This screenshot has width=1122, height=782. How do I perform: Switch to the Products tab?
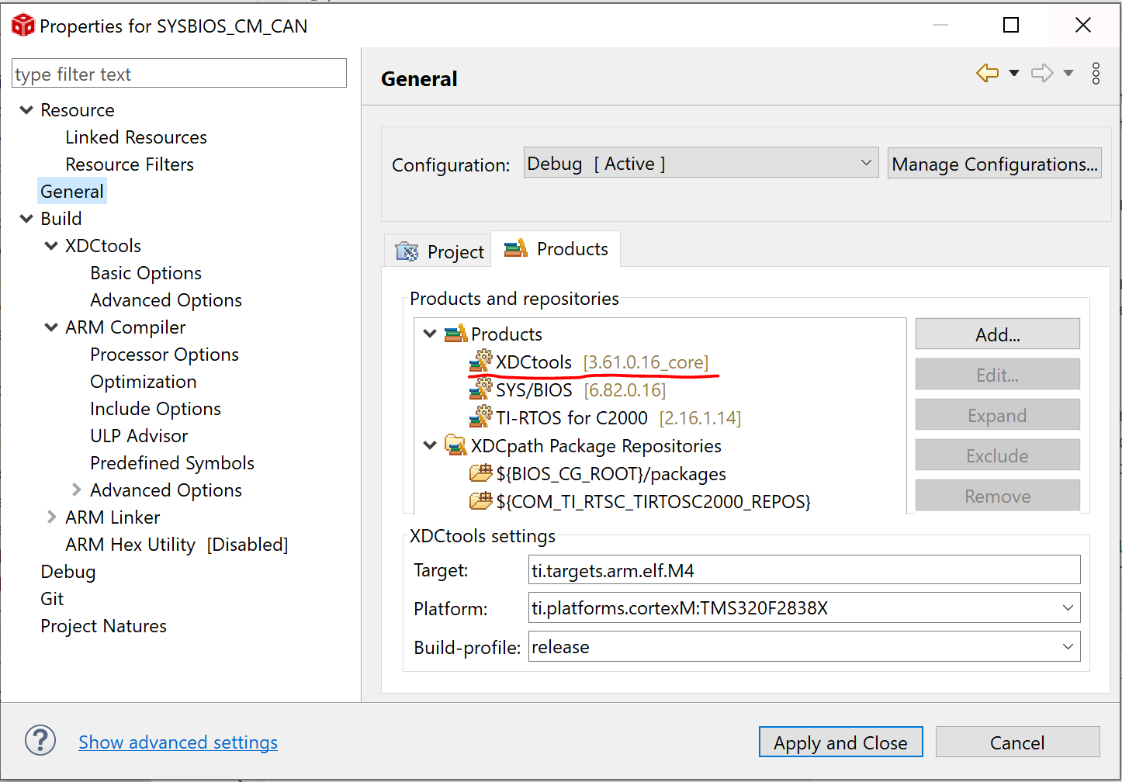(556, 249)
